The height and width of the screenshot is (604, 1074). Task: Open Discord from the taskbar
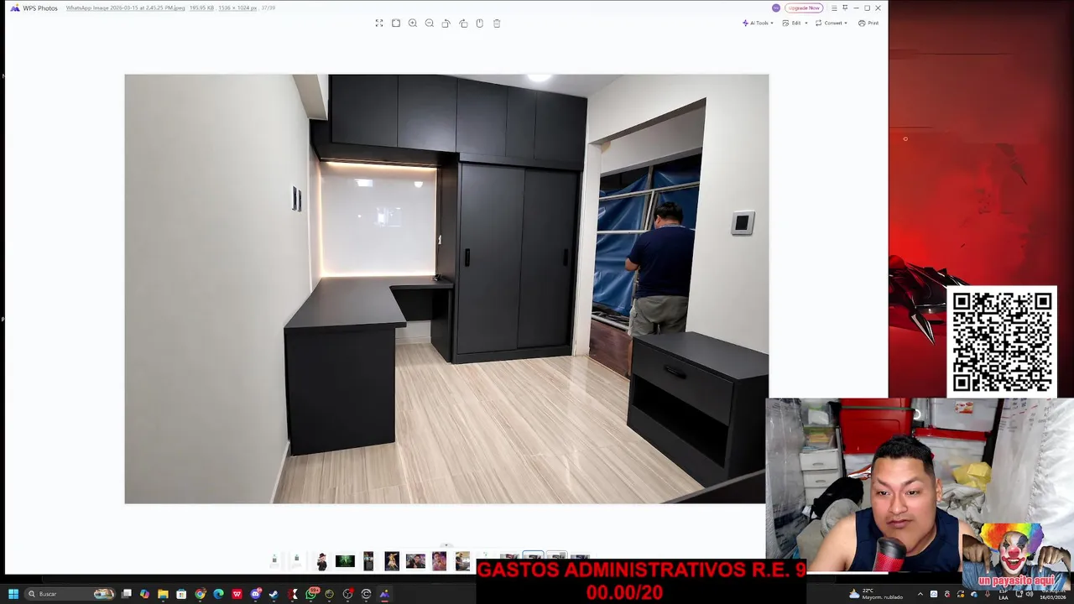[255, 594]
